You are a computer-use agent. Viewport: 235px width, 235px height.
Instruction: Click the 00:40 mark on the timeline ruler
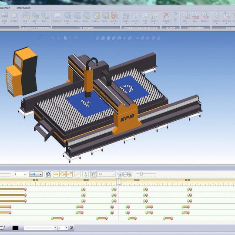[137, 180]
